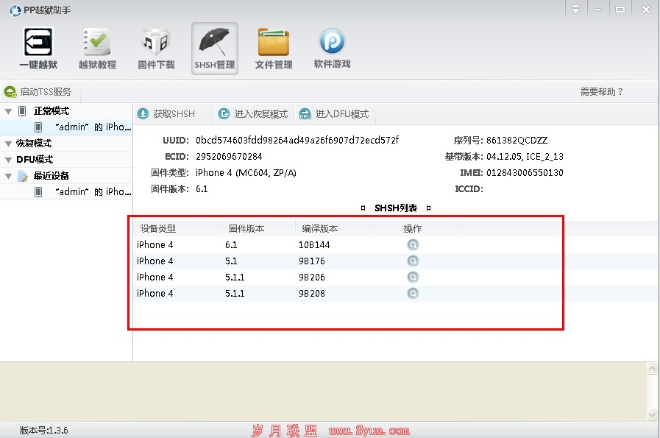Screen dimensions: 660x438
Task: Click the log panel scroll up arrow
Action: [652, 369]
